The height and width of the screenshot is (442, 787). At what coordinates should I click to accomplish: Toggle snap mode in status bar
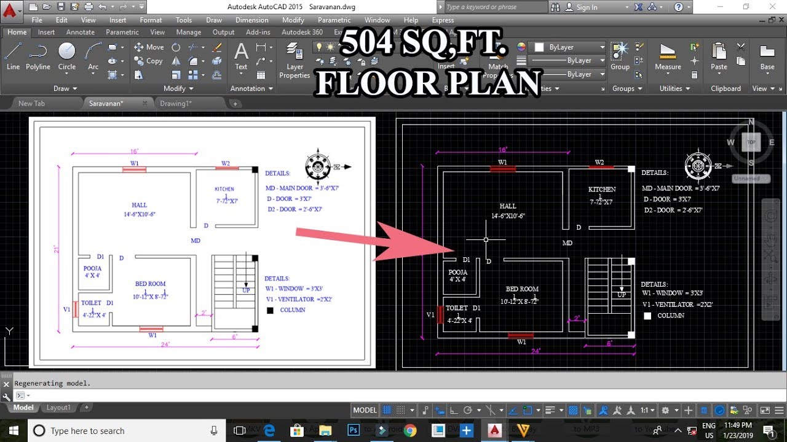[x=401, y=410]
